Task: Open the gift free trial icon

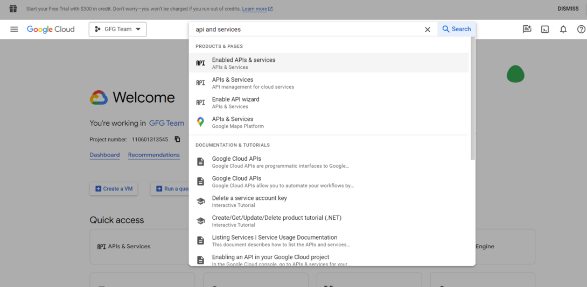Action: 13,9
